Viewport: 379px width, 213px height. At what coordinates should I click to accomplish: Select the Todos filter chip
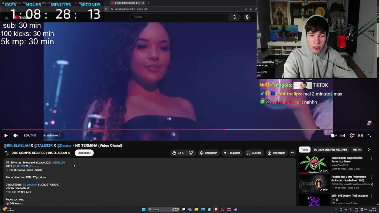click(x=305, y=150)
